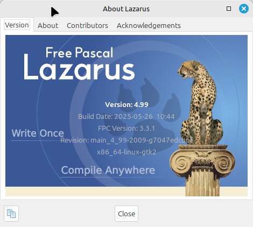Click the FPC Version: 3.3.1 text
Image resolution: width=253 pixels, height=227 pixels.
point(127,129)
